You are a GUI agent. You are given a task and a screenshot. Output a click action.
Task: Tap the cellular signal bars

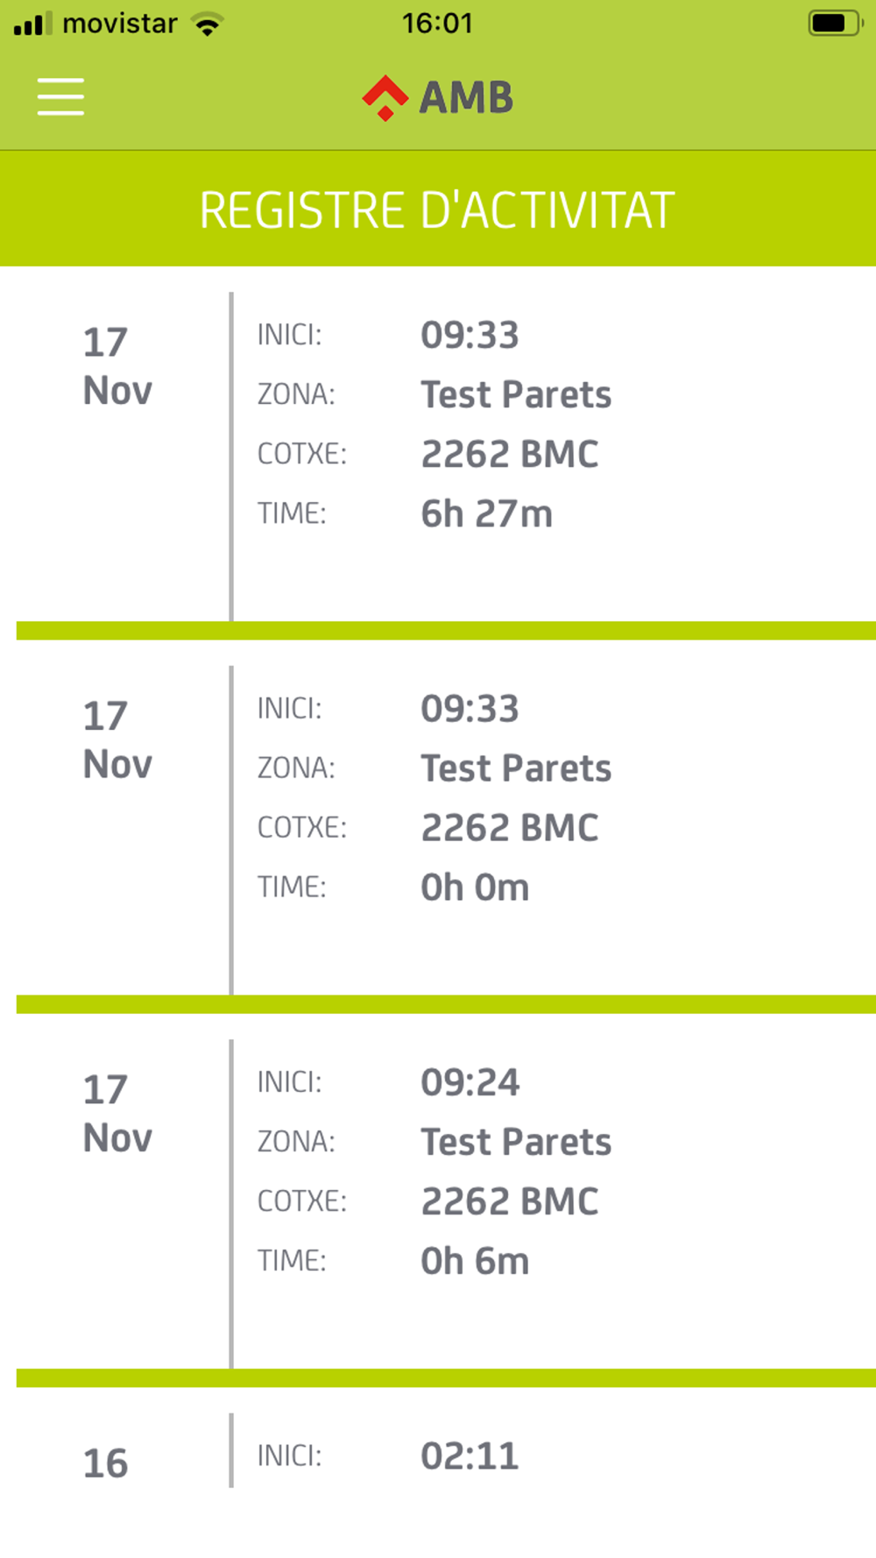point(33,24)
